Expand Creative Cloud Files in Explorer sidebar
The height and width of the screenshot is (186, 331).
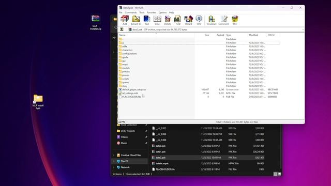point(114,155)
